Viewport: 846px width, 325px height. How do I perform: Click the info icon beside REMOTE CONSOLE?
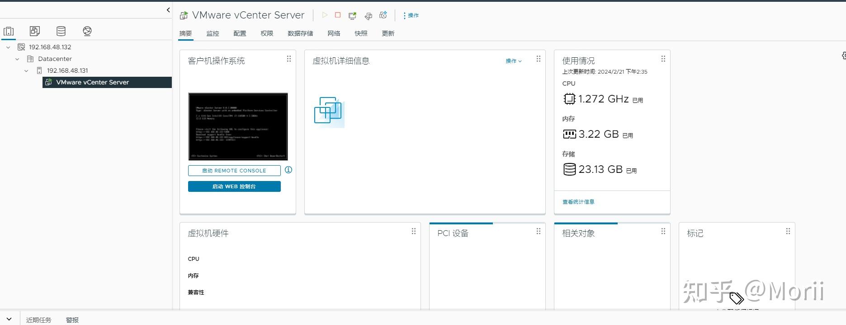288,170
